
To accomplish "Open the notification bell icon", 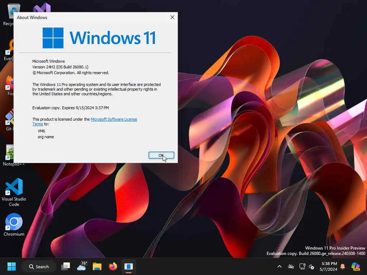I will coord(343,266).
